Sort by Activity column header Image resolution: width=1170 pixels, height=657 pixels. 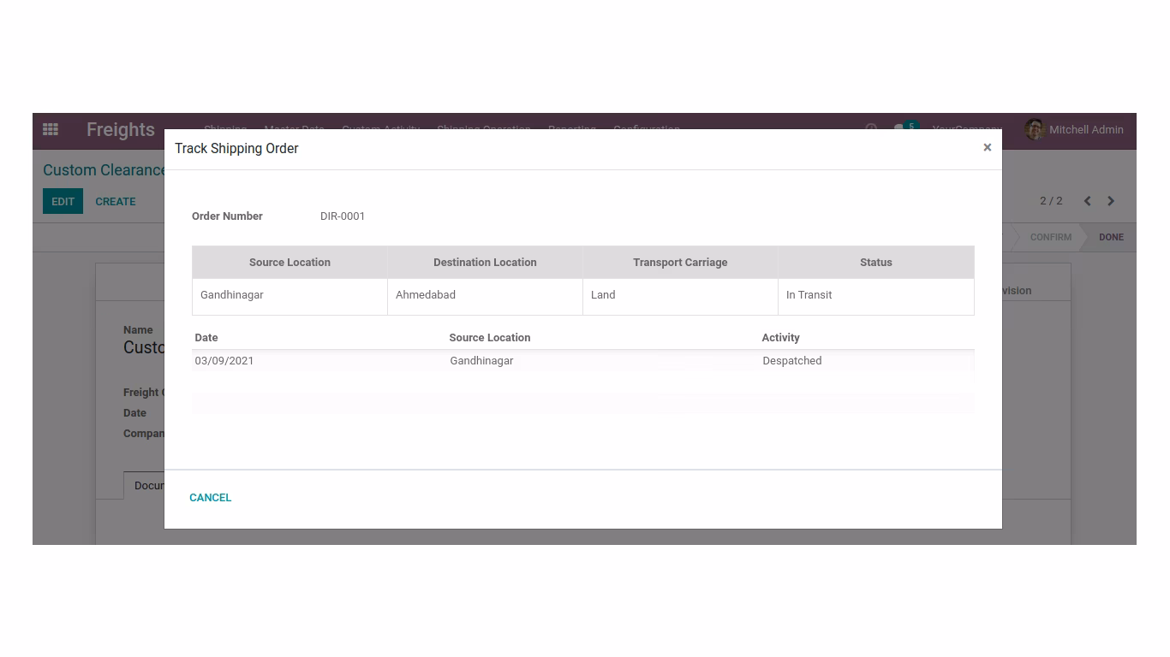pos(780,338)
